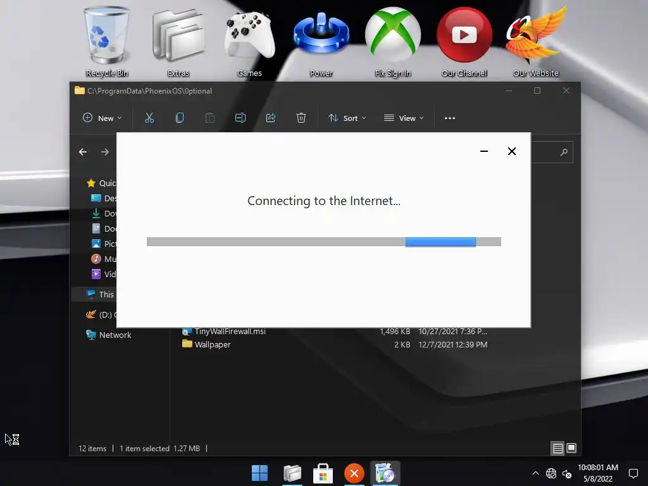This screenshot has height=486, width=648.
Task: Select the Music item in the sidebar
Action: pos(103,259)
